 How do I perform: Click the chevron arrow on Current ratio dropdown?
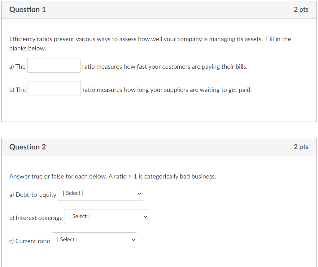coord(133,240)
